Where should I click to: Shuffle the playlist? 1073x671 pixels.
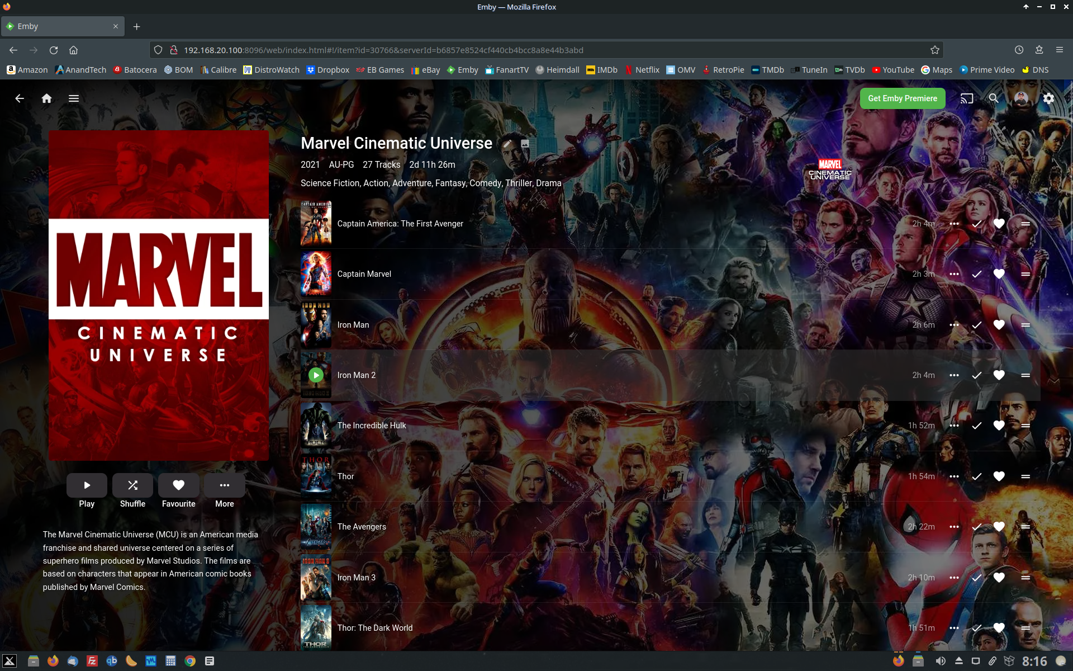[x=132, y=485]
